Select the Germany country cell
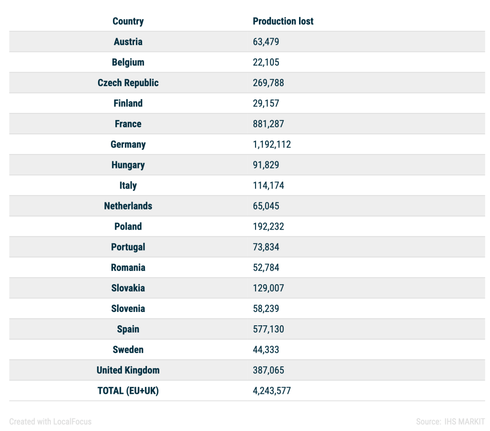490x431 pixels. 128,144
